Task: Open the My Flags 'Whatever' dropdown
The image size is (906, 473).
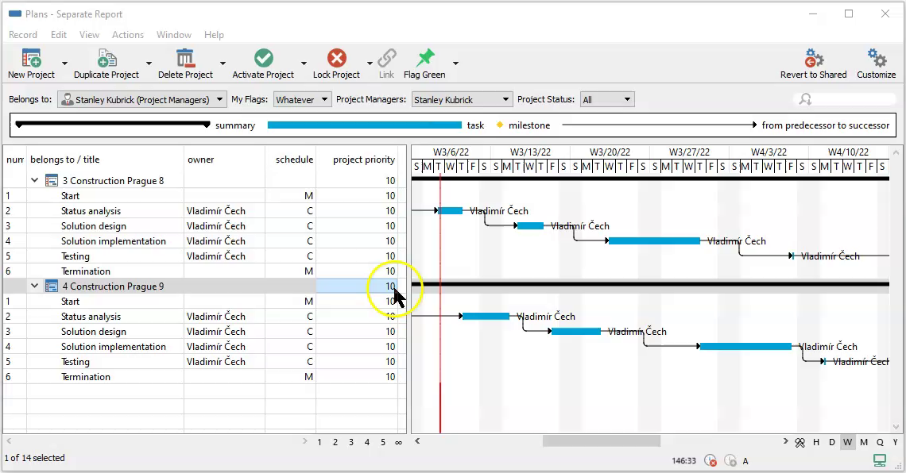Action: [x=302, y=100]
